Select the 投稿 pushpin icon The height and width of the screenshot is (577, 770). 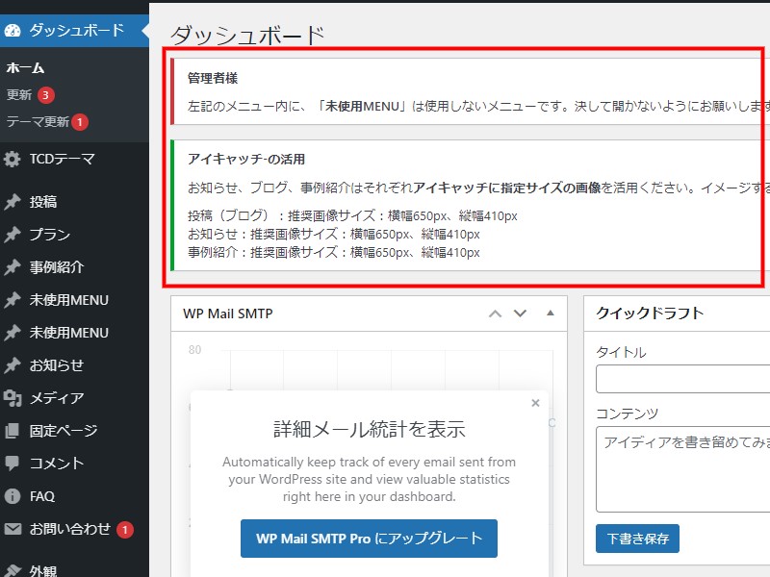[13, 202]
